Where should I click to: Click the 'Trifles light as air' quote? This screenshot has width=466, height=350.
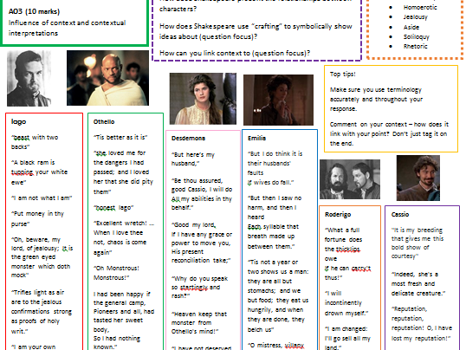(x=42, y=312)
